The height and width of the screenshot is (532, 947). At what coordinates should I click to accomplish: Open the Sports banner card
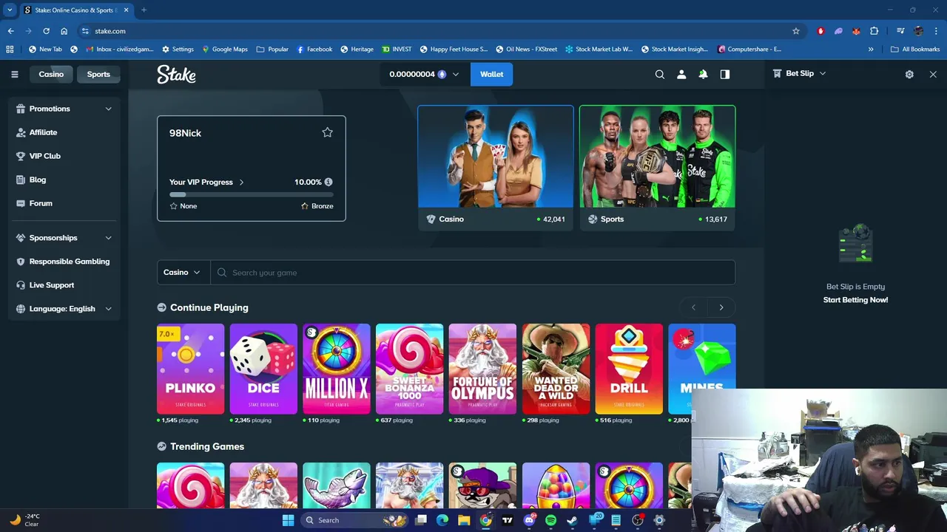[657, 168]
